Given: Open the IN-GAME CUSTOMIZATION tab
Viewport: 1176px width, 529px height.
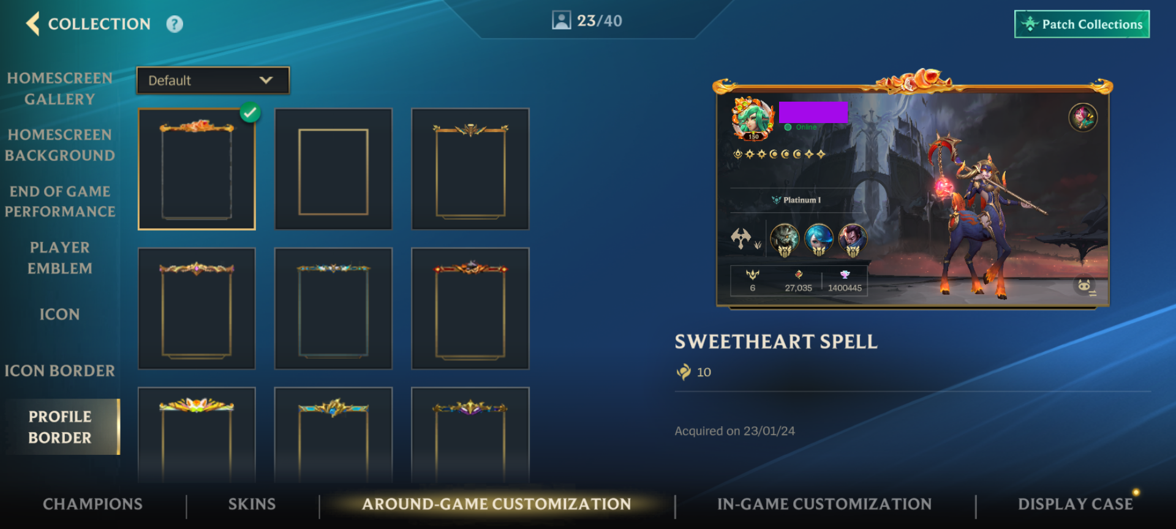Looking at the screenshot, I should pos(824,504).
